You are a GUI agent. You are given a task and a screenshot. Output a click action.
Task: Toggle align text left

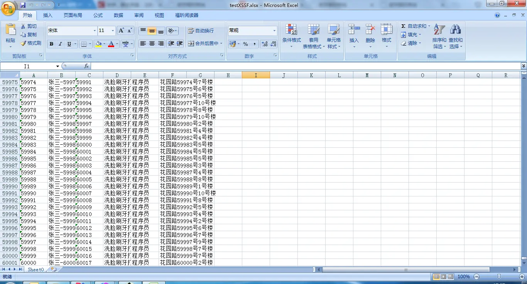tap(143, 44)
